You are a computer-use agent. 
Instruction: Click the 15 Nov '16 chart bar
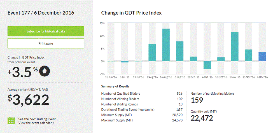coord(248,55)
